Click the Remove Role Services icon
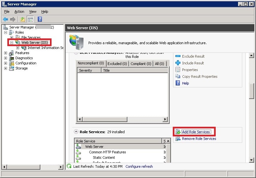This screenshot has height=178, width=256. click(178, 139)
